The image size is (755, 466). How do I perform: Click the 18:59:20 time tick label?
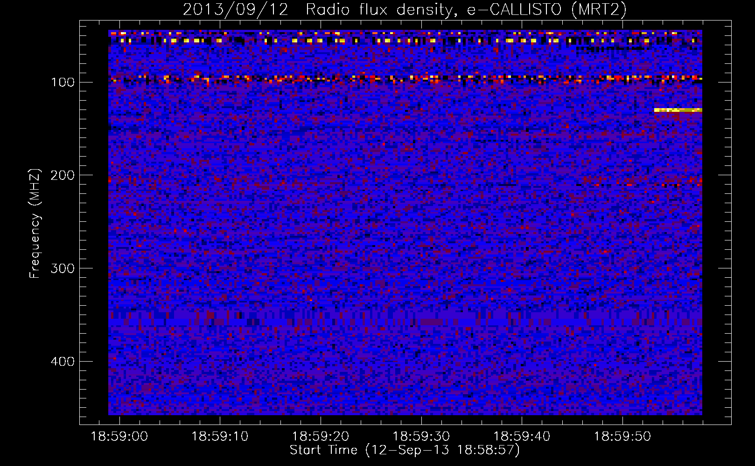click(321, 437)
